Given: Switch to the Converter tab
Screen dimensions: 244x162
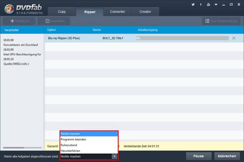Looking at the screenshot, I should point(117,11).
